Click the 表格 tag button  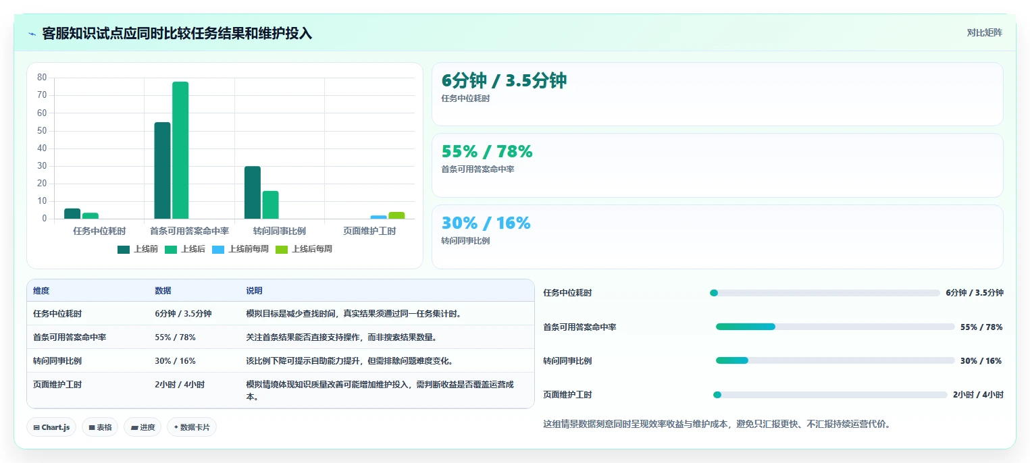100,427
